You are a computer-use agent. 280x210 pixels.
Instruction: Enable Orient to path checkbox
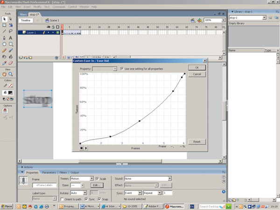tap(62, 199)
